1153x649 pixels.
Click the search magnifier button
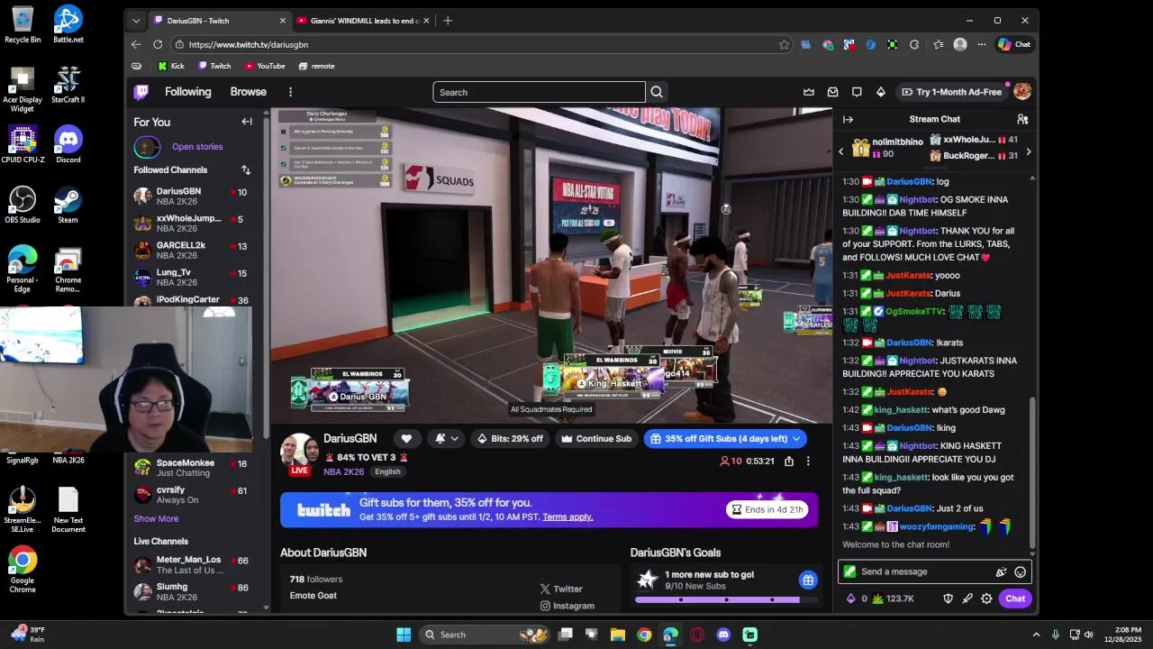pyautogui.click(x=657, y=92)
